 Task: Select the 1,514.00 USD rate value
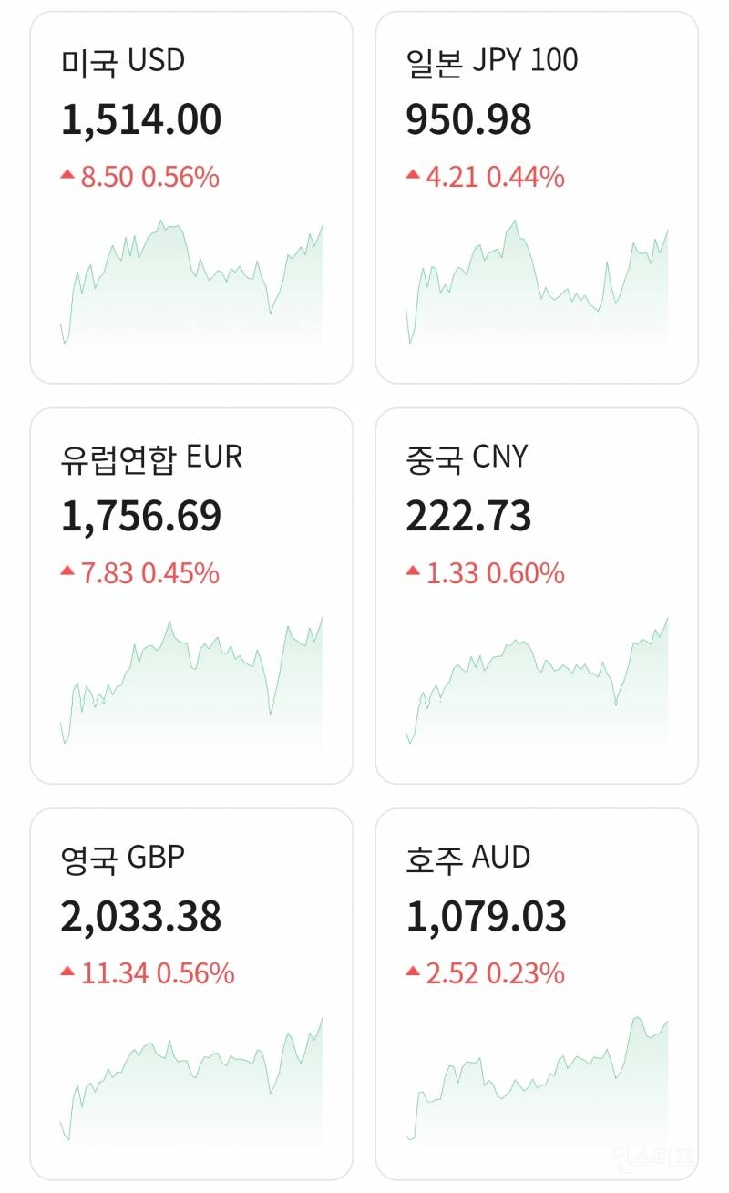pyautogui.click(x=141, y=120)
